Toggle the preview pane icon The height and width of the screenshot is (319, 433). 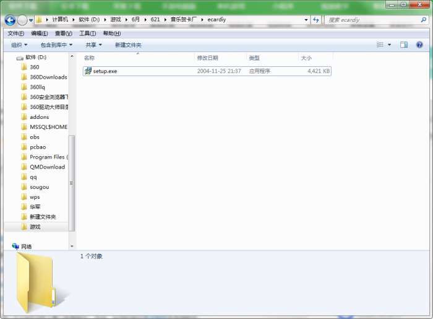point(404,45)
